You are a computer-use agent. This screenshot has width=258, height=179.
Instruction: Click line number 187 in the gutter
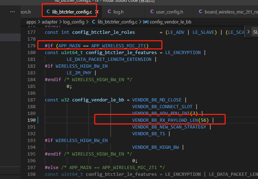(x=31, y=100)
